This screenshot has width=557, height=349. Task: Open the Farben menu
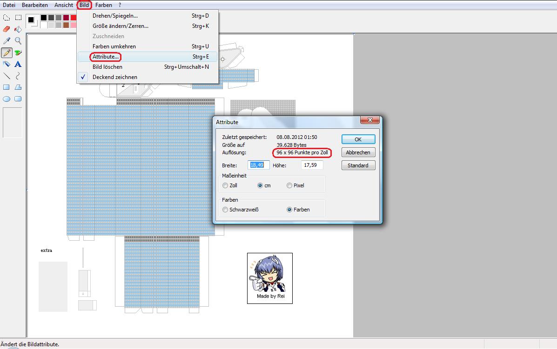click(x=103, y=5)
